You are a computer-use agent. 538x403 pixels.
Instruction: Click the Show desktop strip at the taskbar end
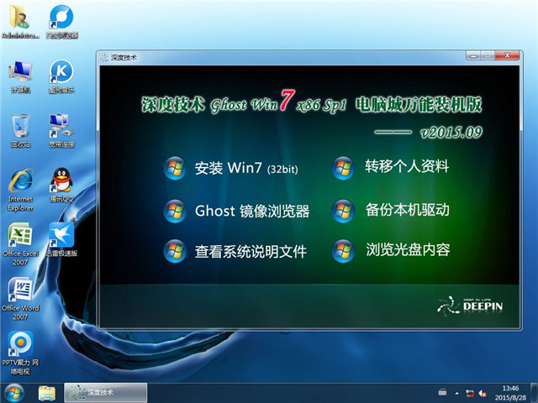tap(534, 393)
